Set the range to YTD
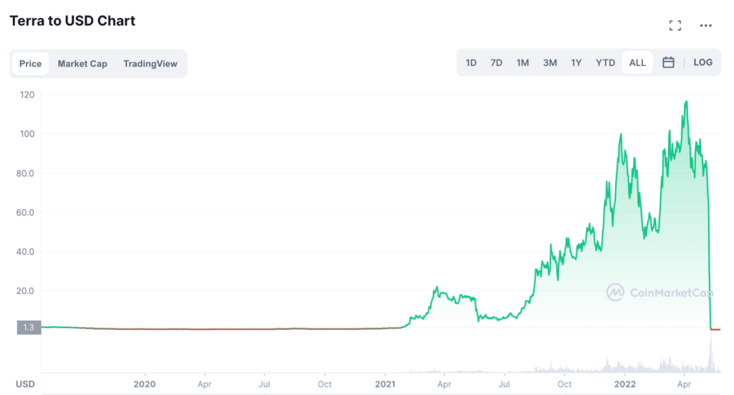 [605, 62]
